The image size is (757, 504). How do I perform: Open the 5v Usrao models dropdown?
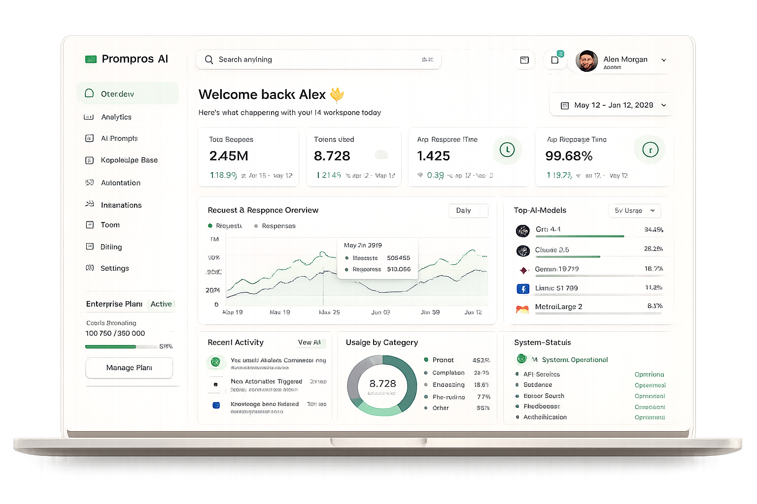(x=634, y=211)
